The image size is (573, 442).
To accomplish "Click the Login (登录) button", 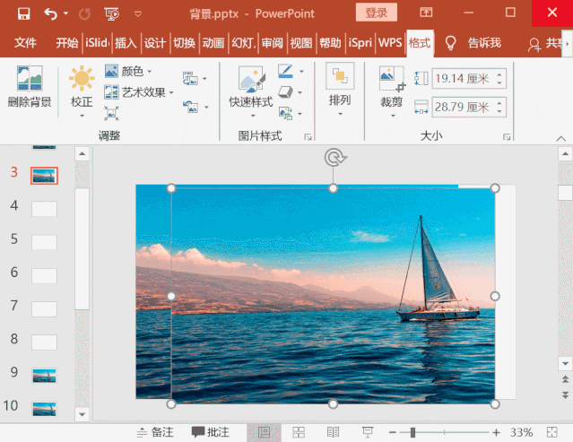I will pos(377,13).
